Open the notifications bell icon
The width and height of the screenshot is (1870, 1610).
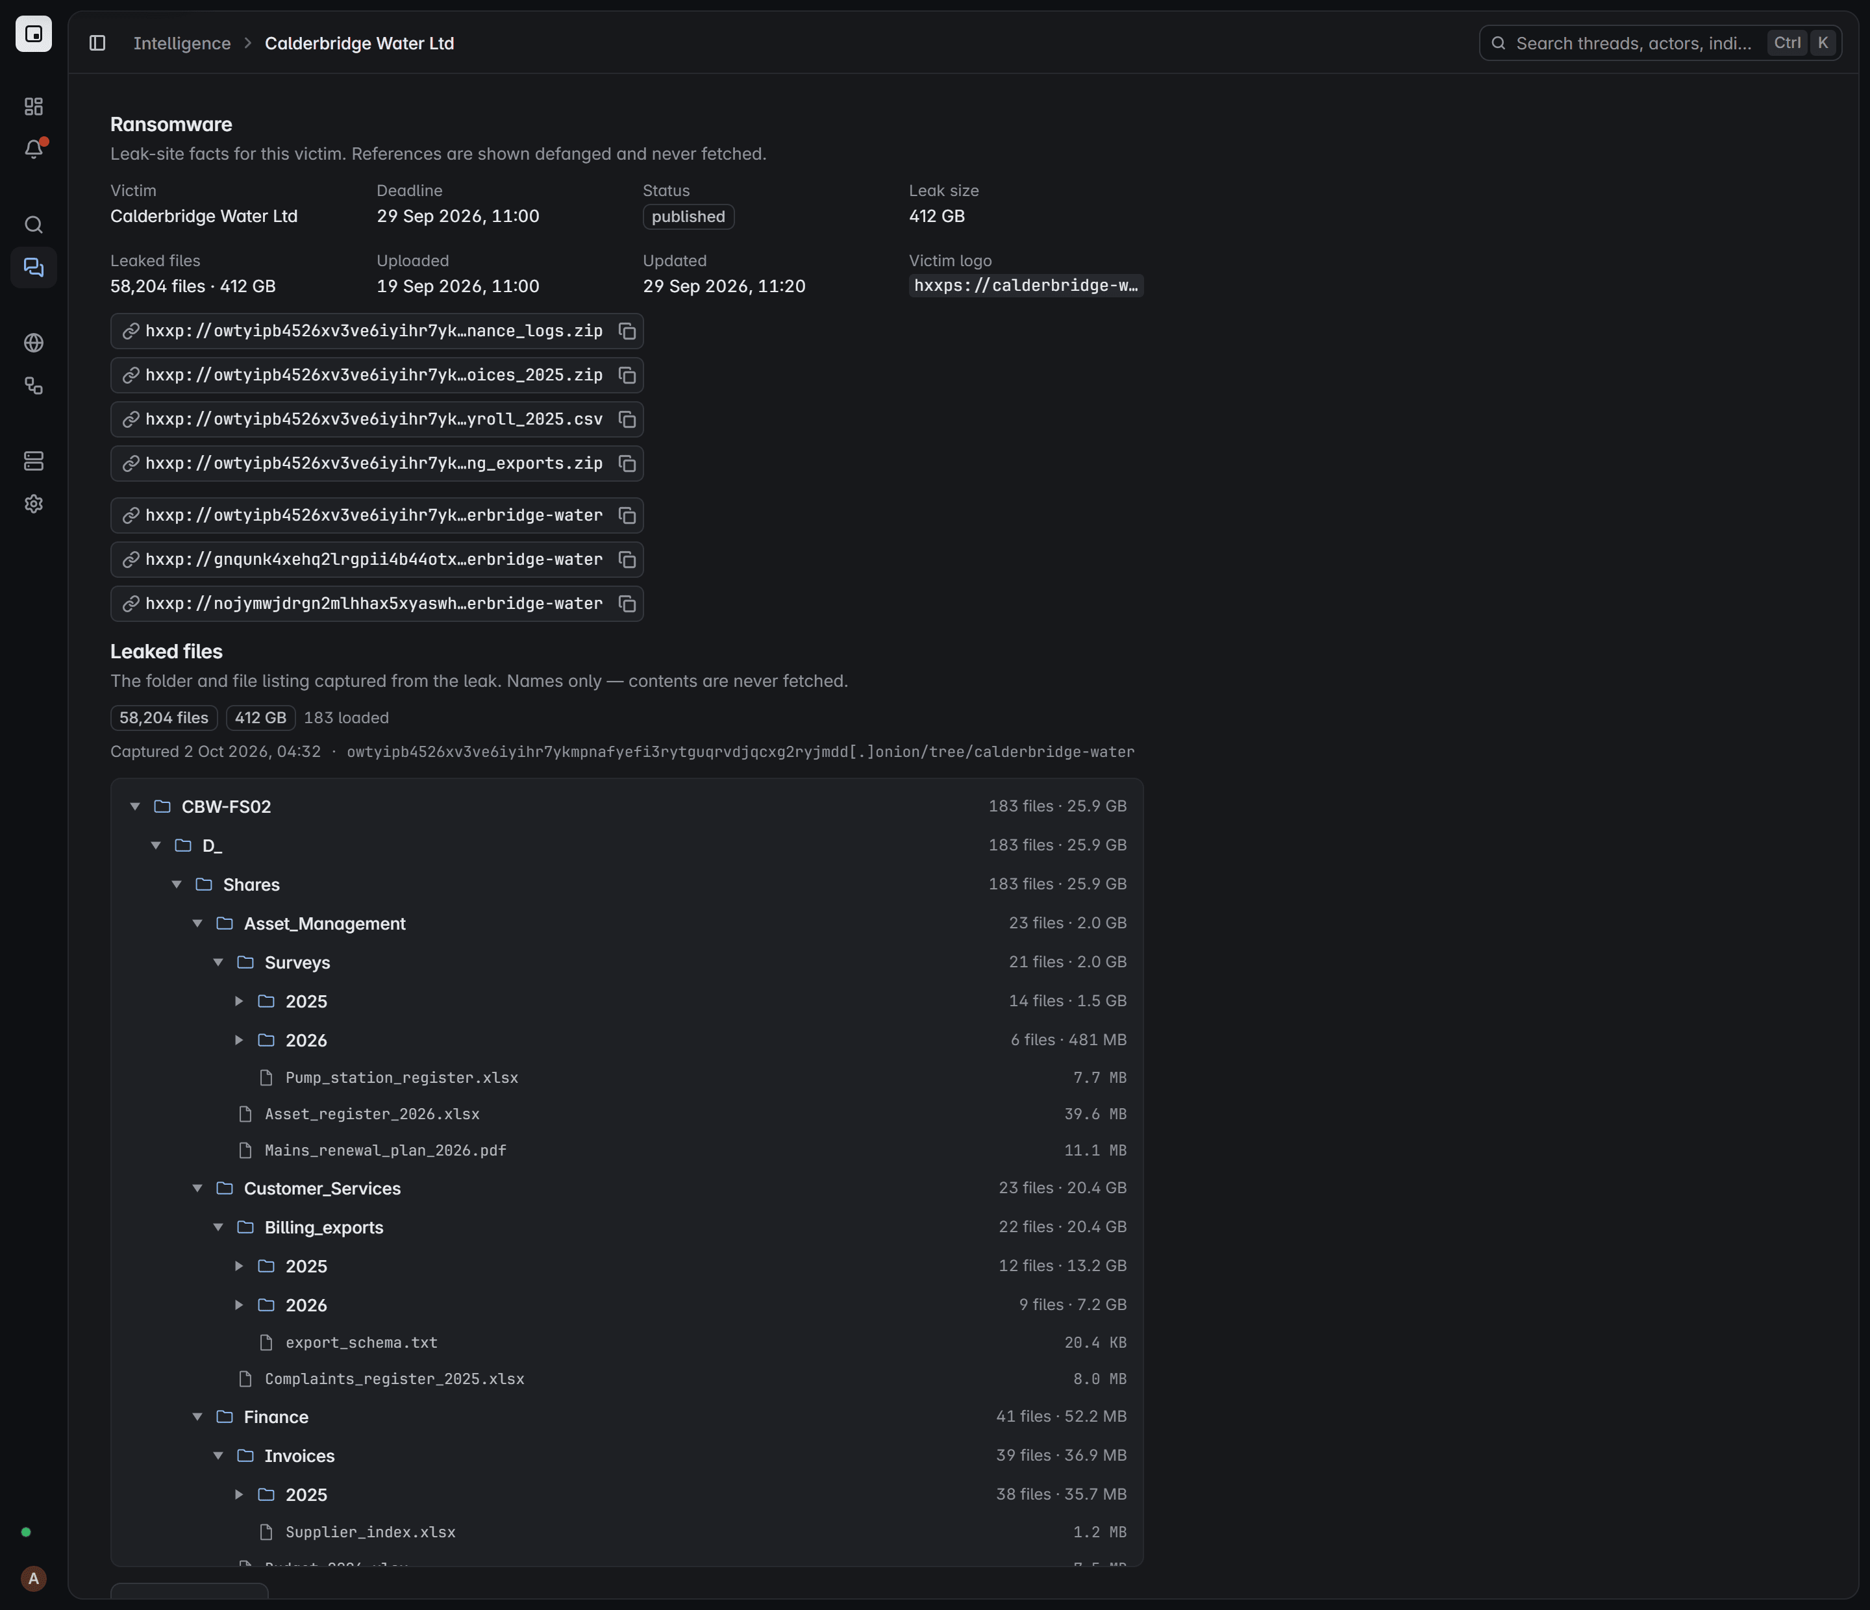pyautogui.click(x=33, y=149)
